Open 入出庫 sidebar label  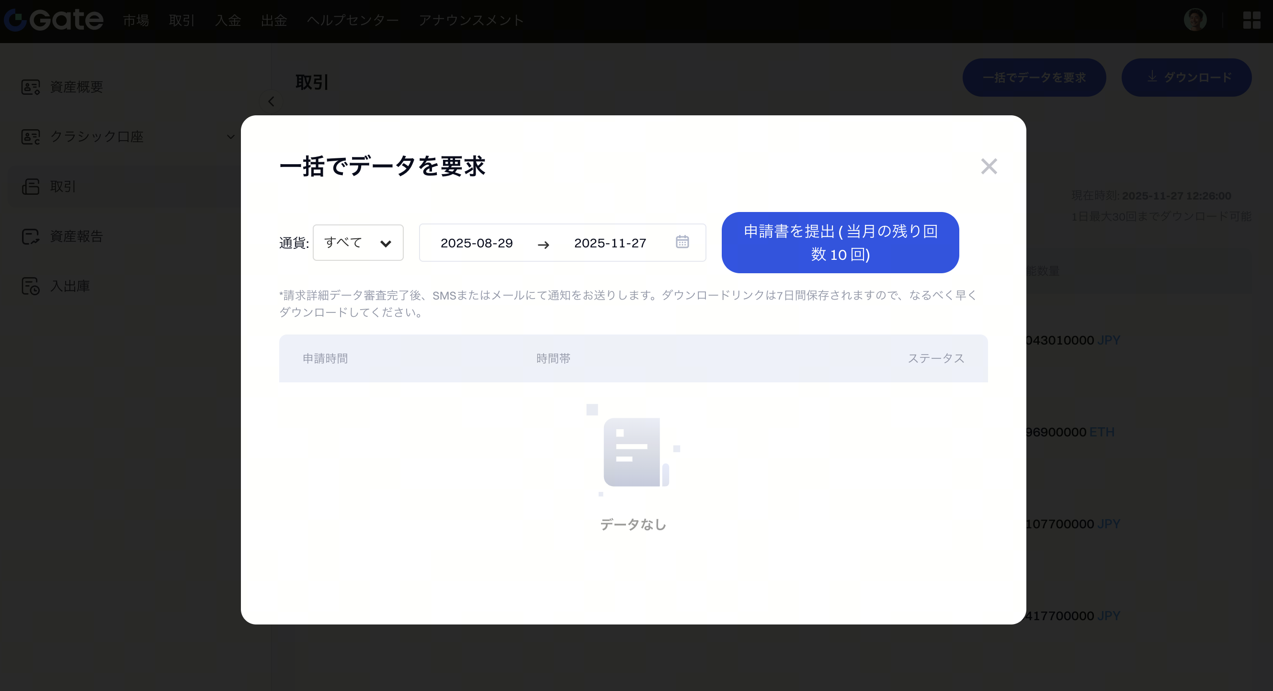click(70, 286)
